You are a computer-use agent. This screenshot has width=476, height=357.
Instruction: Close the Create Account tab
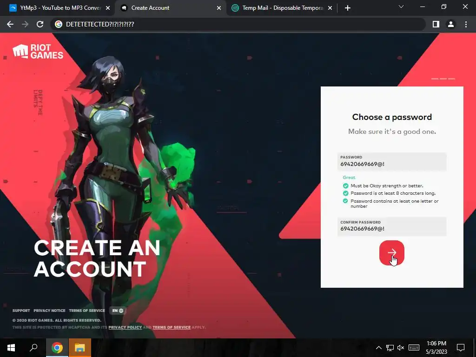(x=219, y=8)
